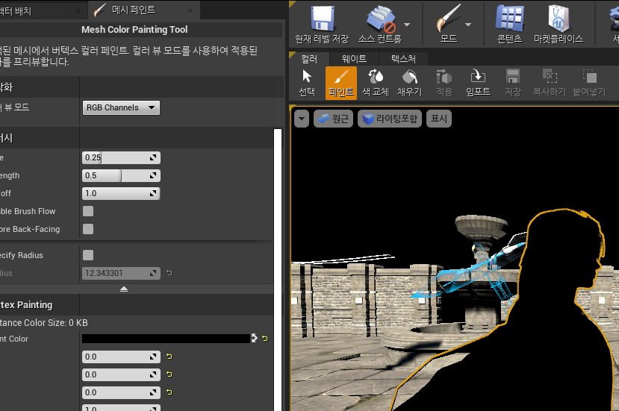Switch to the 텍스처 tab

(403, 59)
